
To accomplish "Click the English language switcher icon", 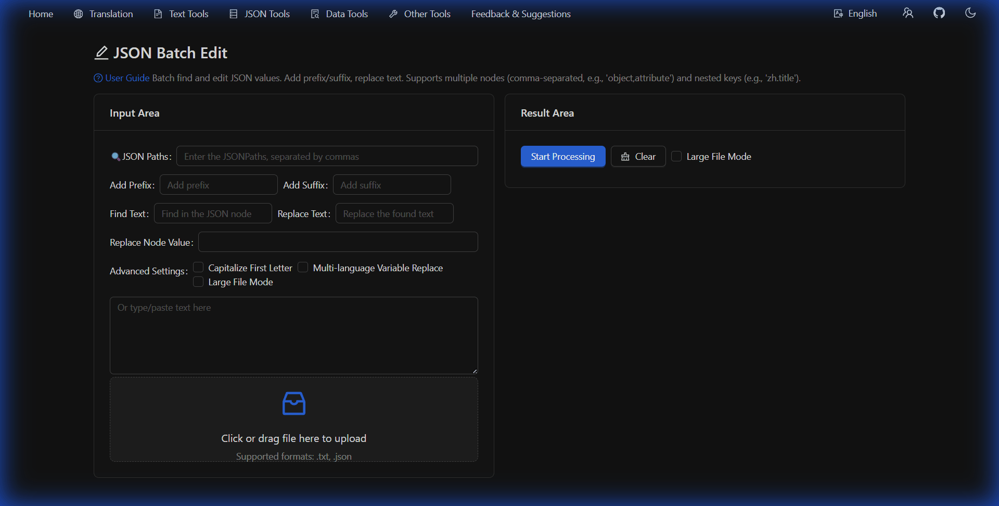I will tap(838, 13).
